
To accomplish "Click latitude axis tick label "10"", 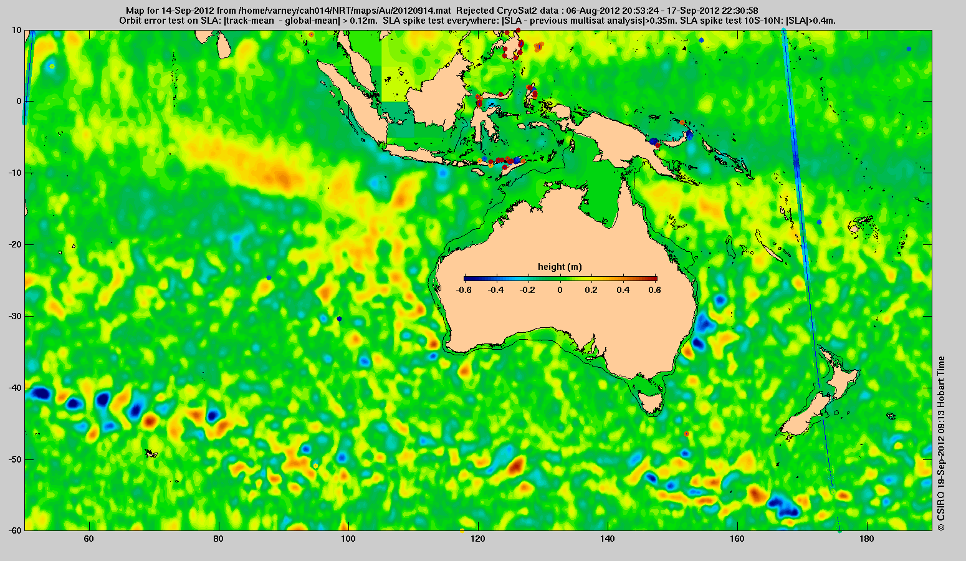I will (16, 30).
